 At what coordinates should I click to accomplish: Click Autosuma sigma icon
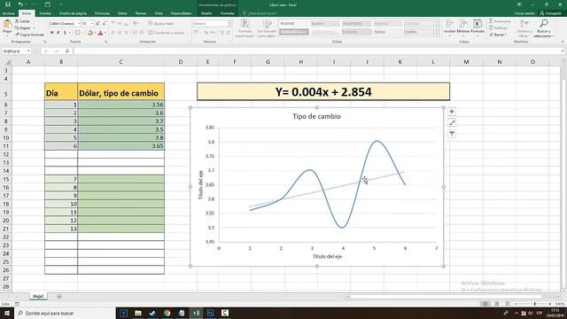(491, 21)
